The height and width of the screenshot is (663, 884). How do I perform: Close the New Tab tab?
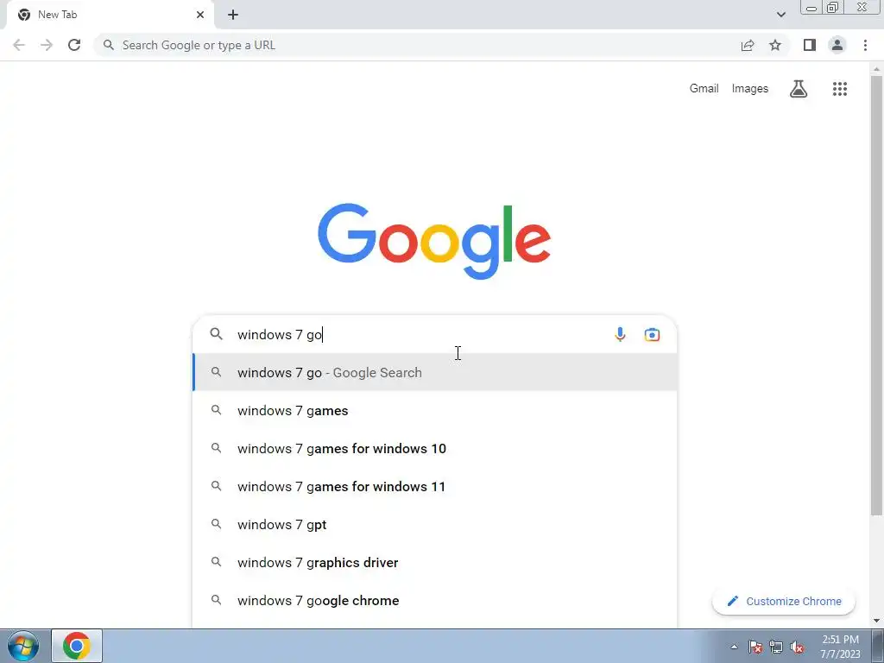pyautogui.click(x=200, y=15)
